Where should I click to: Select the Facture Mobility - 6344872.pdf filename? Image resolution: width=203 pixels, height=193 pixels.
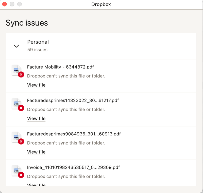coord(60,67)
